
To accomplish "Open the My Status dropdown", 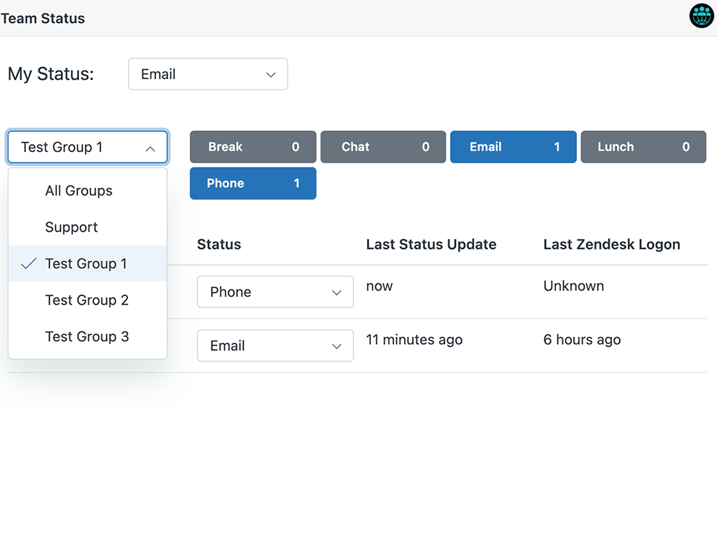I will 207,74.
